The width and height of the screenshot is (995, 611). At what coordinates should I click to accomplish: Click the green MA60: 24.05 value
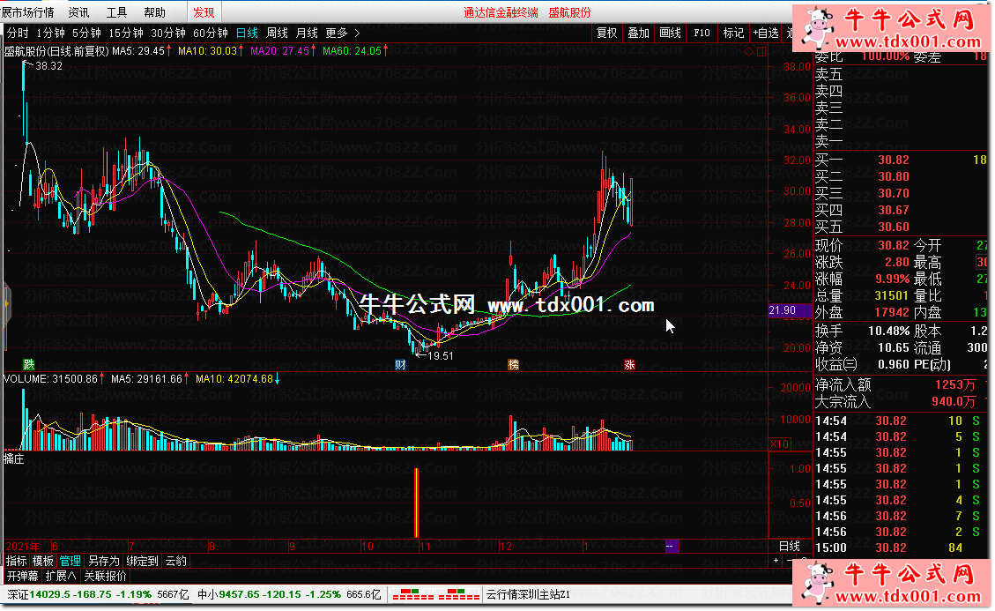(353, 51)
